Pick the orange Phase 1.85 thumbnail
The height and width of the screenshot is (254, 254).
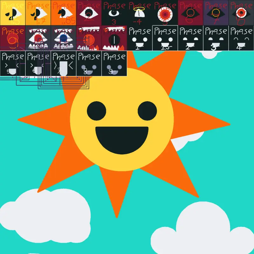pos(63,13)
